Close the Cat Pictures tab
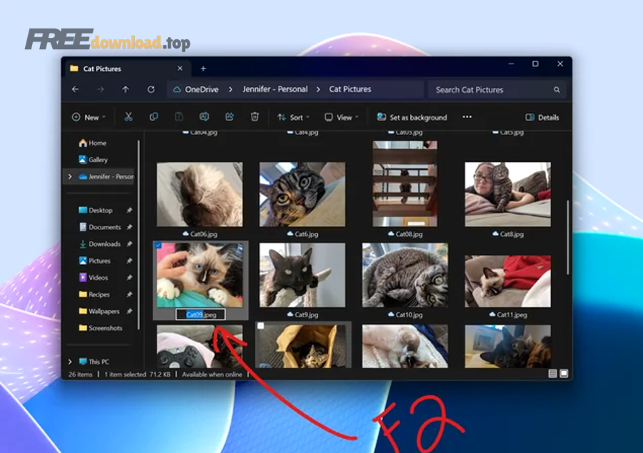Screen dimensions: 643x453 (x=180, y=69)
